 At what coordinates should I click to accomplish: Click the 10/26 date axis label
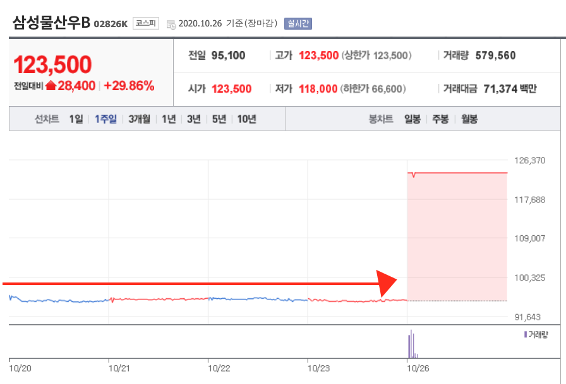418,368
